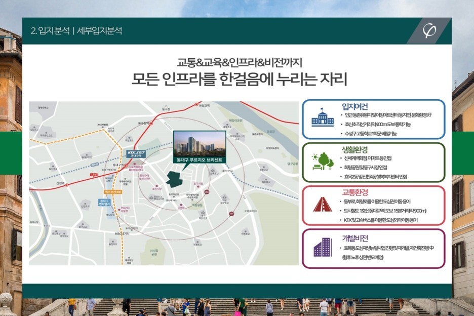The image size is (474, 316).
Task: Click the outer-circle distance marker on the map
Action: coord(231,214)
